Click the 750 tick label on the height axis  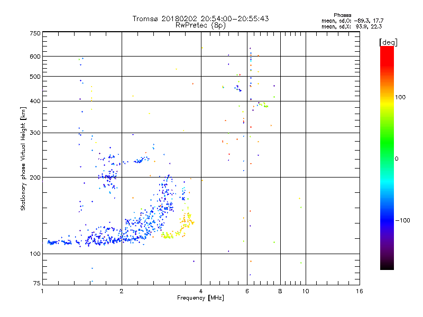pos(35,33)
